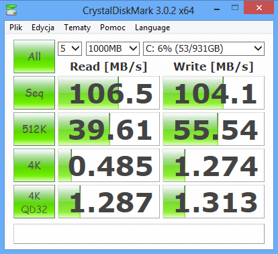This screenshot has height=254, width=278.
Task: Click the Write [MB/s] column header
Action: (214, 67)
